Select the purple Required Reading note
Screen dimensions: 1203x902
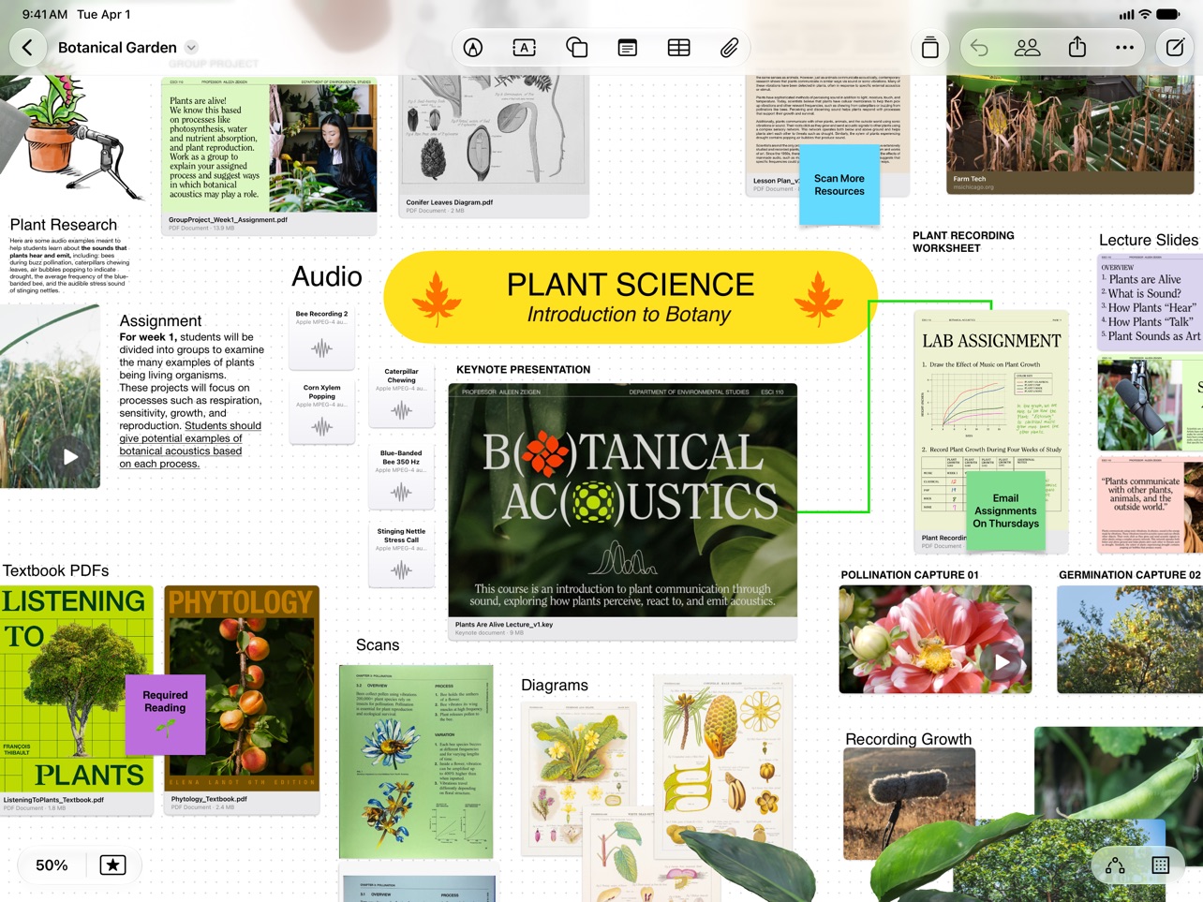pos(165,715)
